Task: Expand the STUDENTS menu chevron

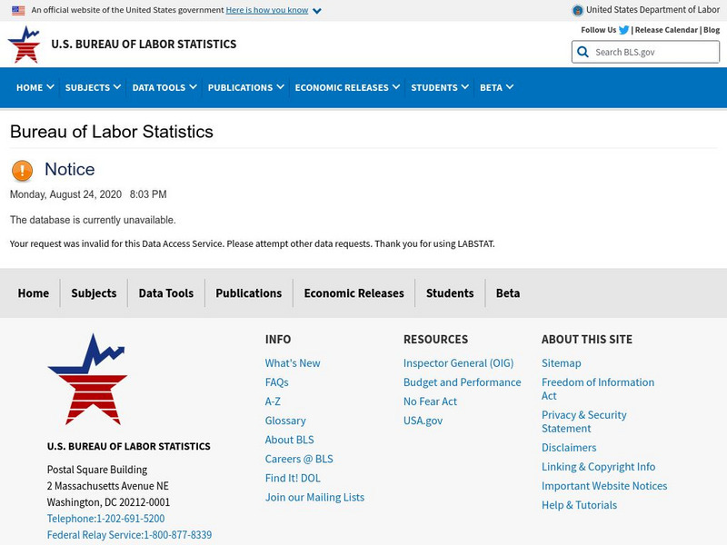Action: pyautogui.click(x=465, y=86)
